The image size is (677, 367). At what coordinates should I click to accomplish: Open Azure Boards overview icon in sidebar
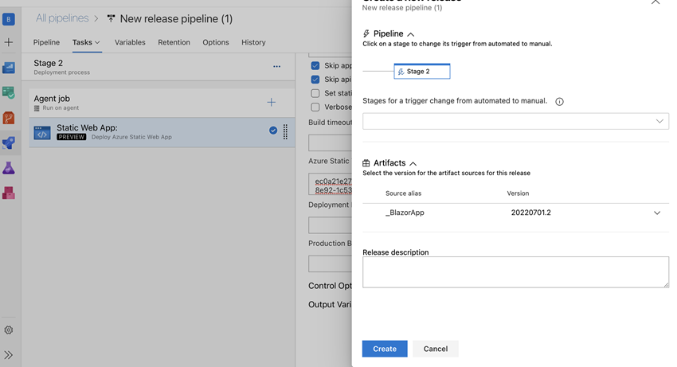click(x=9, y=68)
